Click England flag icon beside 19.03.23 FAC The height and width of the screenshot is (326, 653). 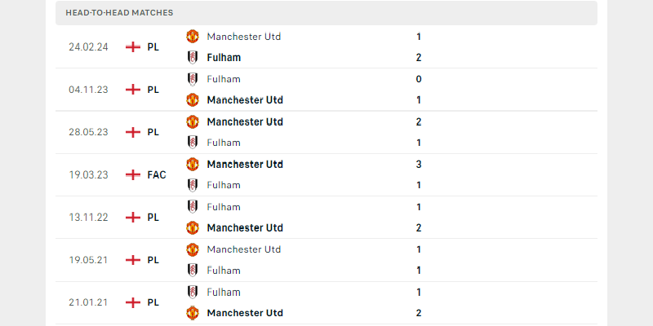pyautogui.click(x=133, y=174)
